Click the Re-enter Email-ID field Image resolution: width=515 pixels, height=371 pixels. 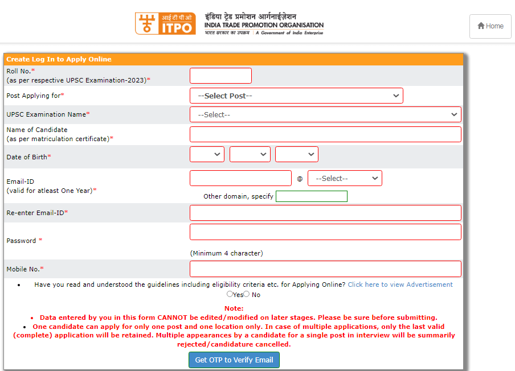(x=325, y=212)
